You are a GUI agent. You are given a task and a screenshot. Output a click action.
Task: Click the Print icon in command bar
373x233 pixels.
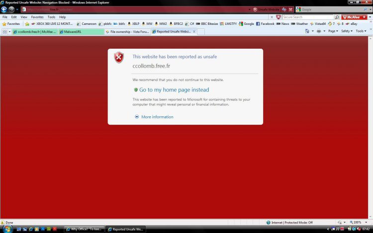pos(319,31)
